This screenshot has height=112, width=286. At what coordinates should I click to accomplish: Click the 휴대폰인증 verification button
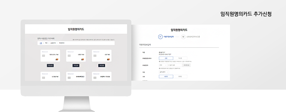pos(186,65)
